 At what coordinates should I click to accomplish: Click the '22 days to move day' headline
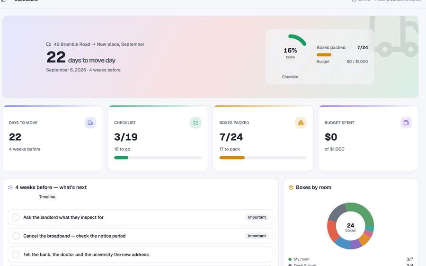80,57
